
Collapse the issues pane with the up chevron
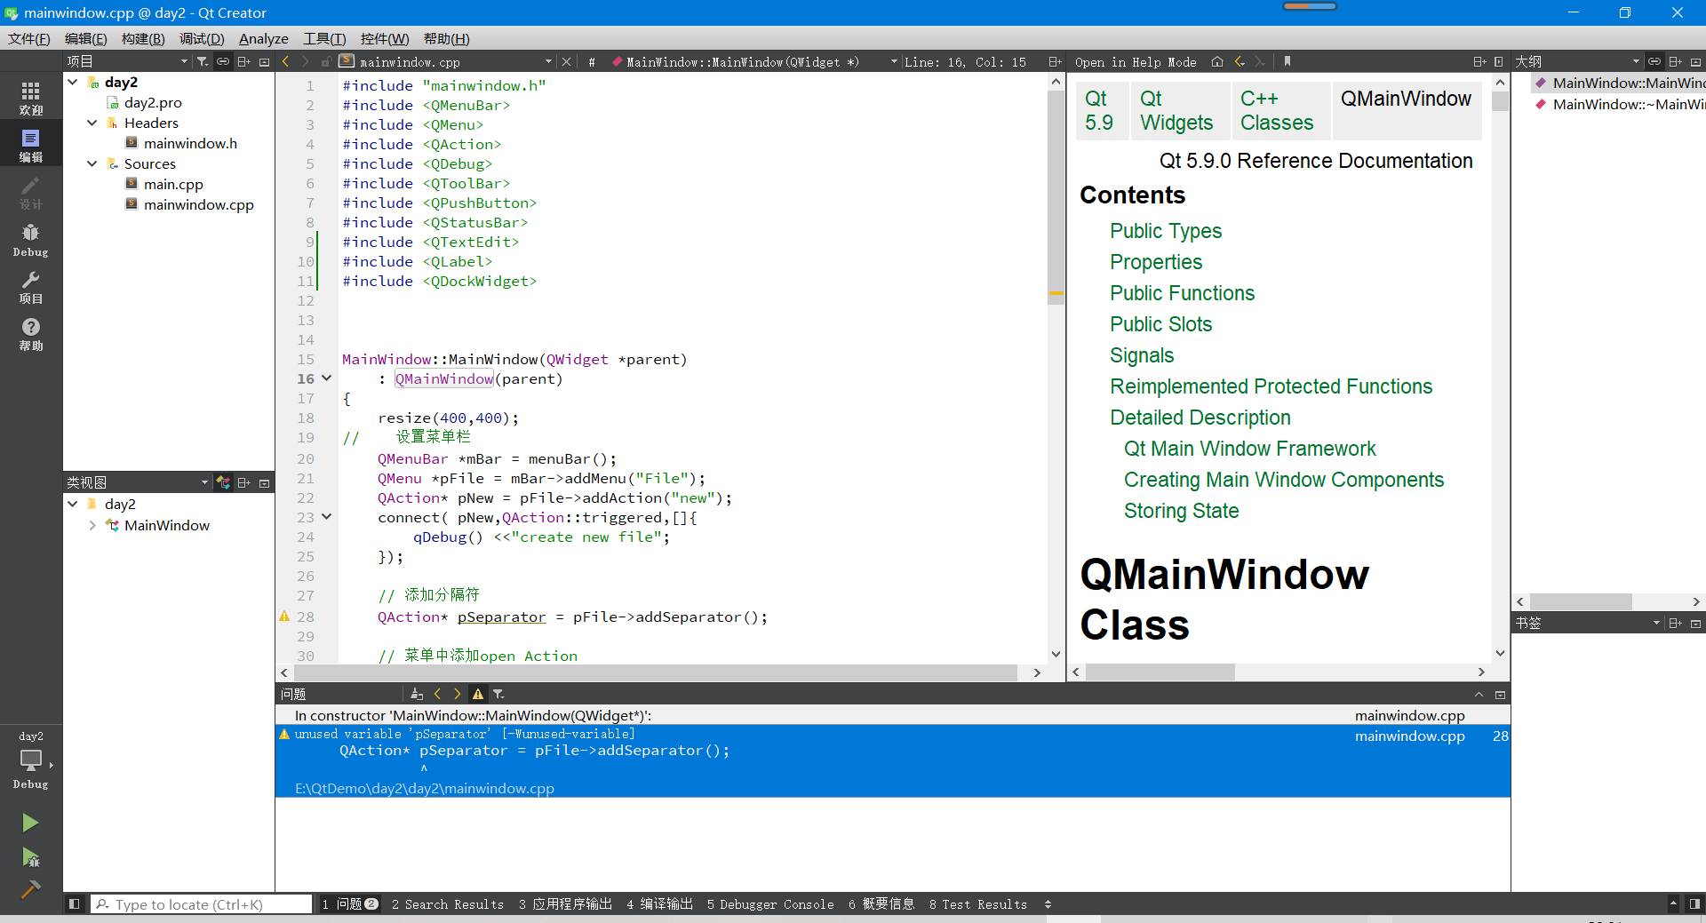pyautogui.click(x=1479, y=695)
